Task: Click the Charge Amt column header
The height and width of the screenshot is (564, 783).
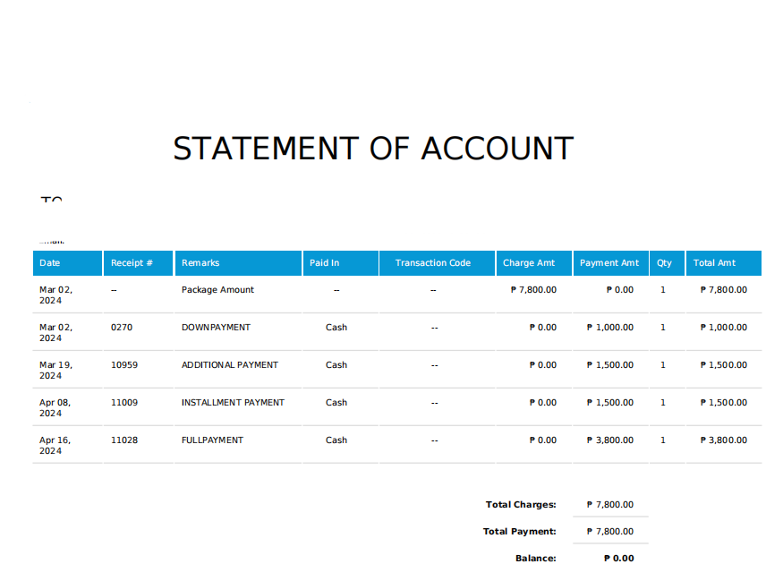Action: click(x=534, y=263)
